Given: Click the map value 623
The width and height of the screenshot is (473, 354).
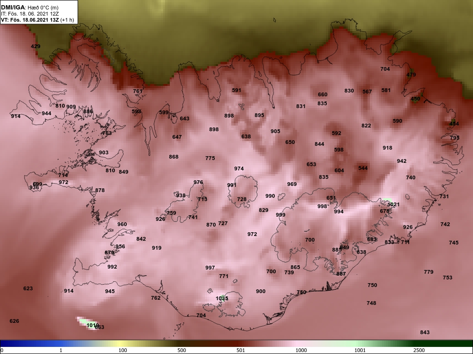Looking at the screenshot, I should coord(28,288).
